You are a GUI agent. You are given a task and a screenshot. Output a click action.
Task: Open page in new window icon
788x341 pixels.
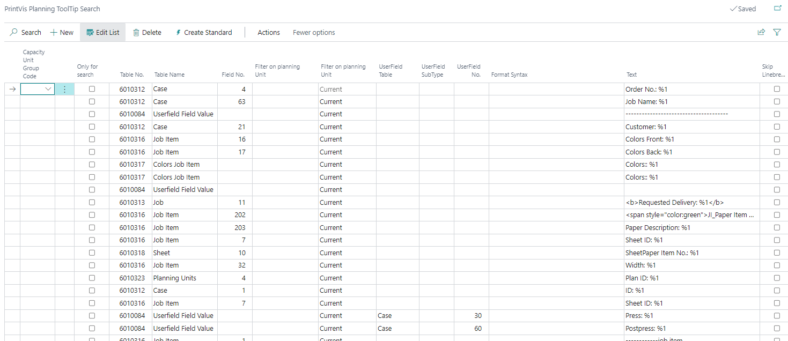777,9
